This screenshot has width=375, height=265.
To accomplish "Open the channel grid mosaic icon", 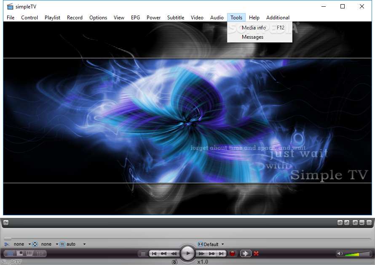I will 29,253.
